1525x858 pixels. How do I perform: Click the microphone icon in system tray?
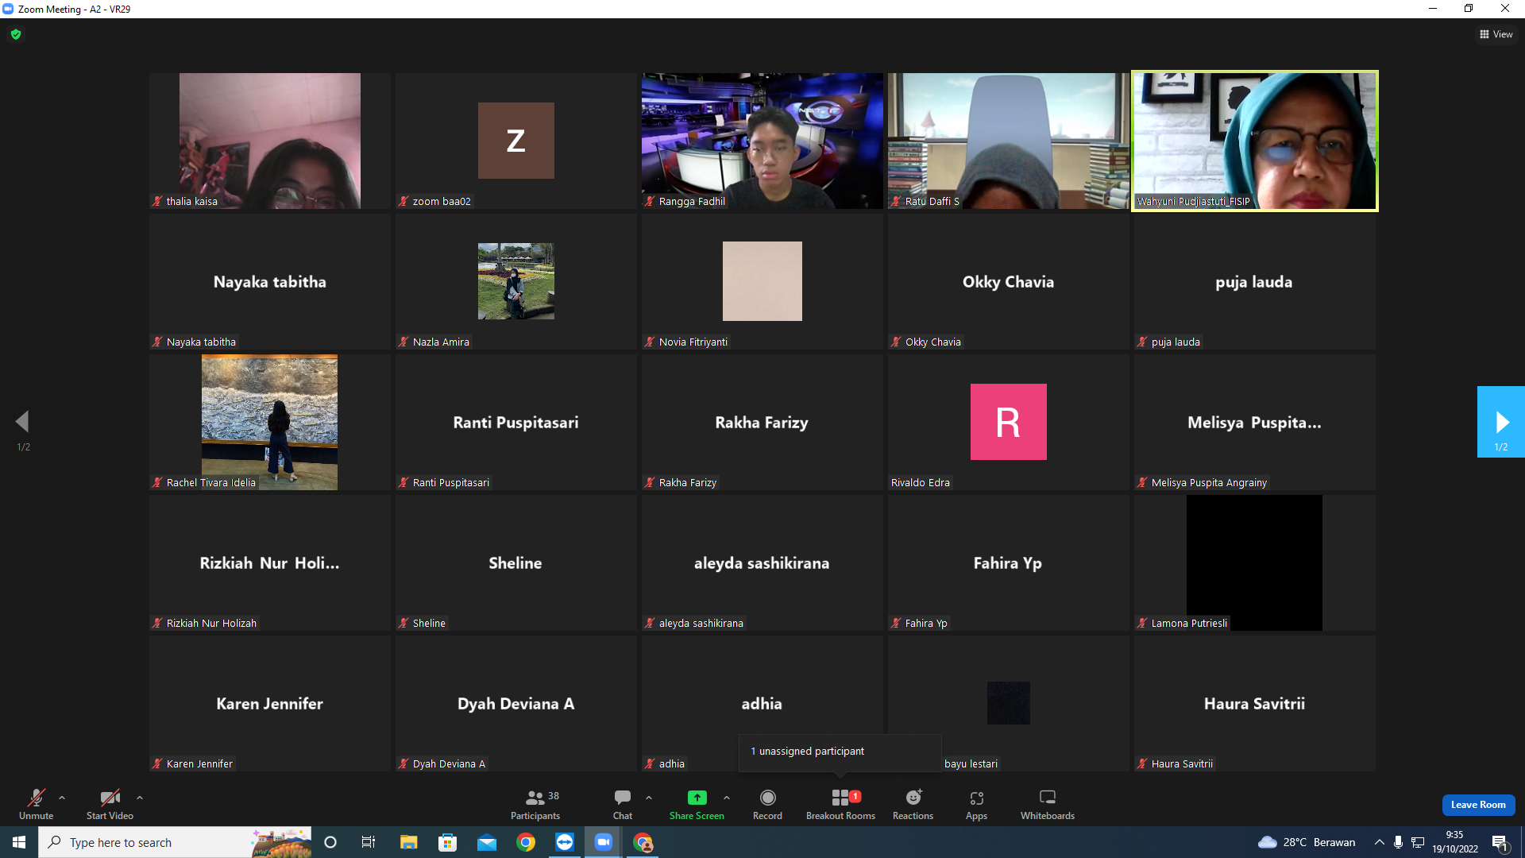[x=1398, y=842]
